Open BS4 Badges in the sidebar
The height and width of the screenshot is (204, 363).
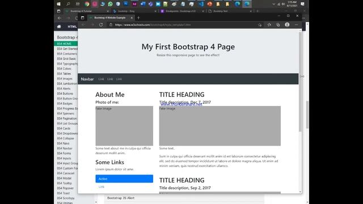coord(65,104)
